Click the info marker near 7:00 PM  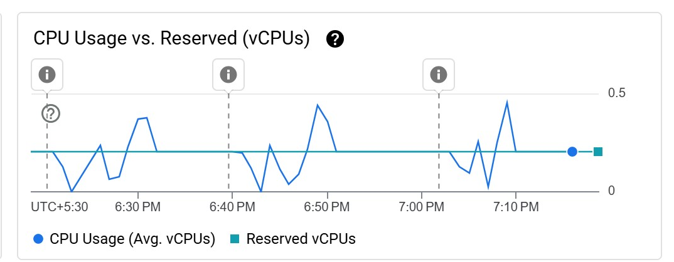(439, 75)
